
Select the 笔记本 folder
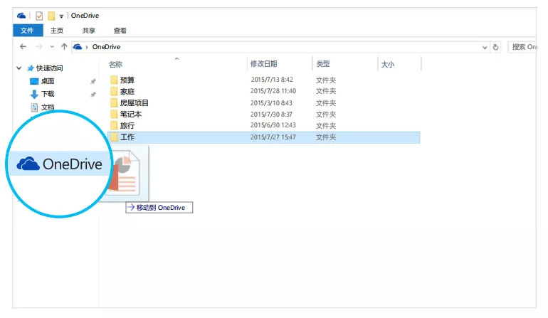[131, 115]
